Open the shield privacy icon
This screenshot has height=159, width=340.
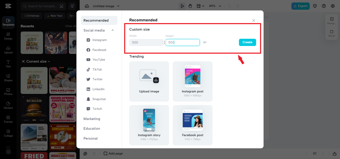click(x=315, y=6)
